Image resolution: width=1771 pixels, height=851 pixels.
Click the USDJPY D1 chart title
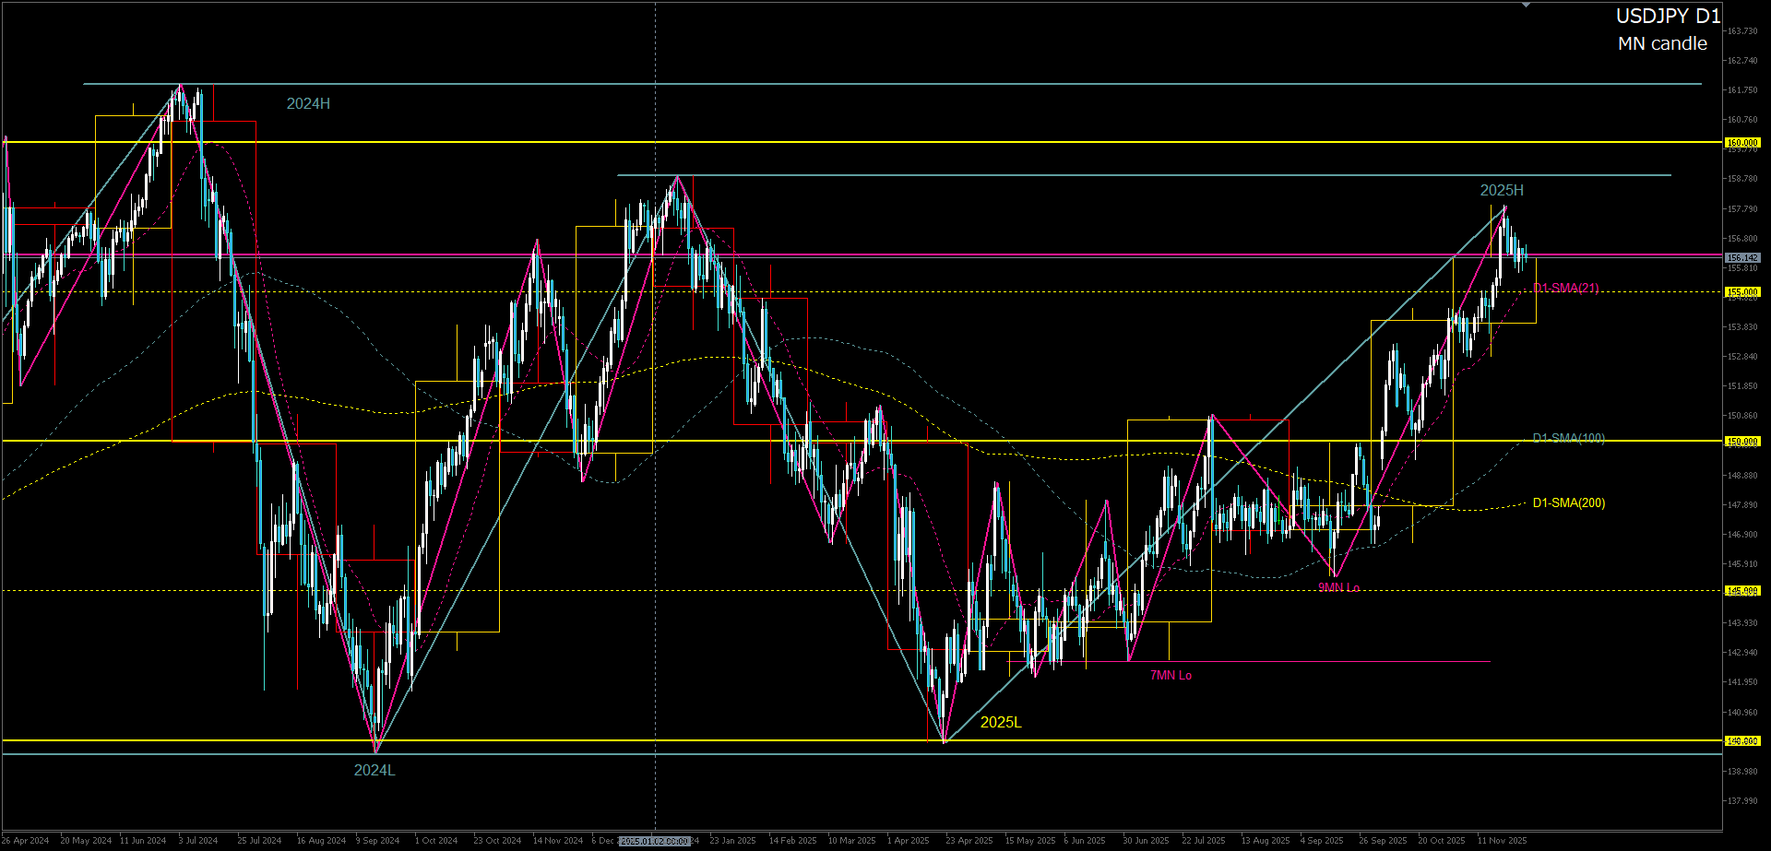click(1668, 17)
